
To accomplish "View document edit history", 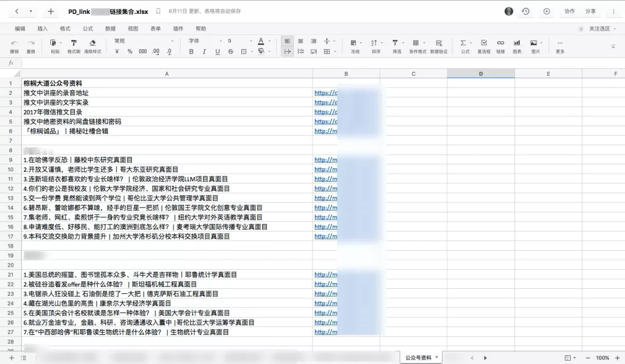I will coord(524,11).
